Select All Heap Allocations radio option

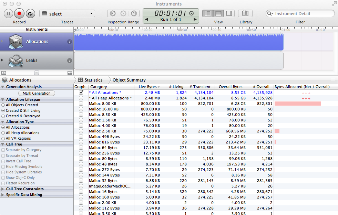click(x=3, y=133)
